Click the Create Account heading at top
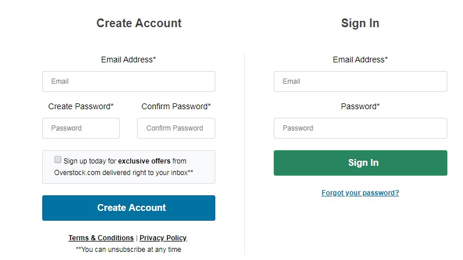 pos(139,24)
